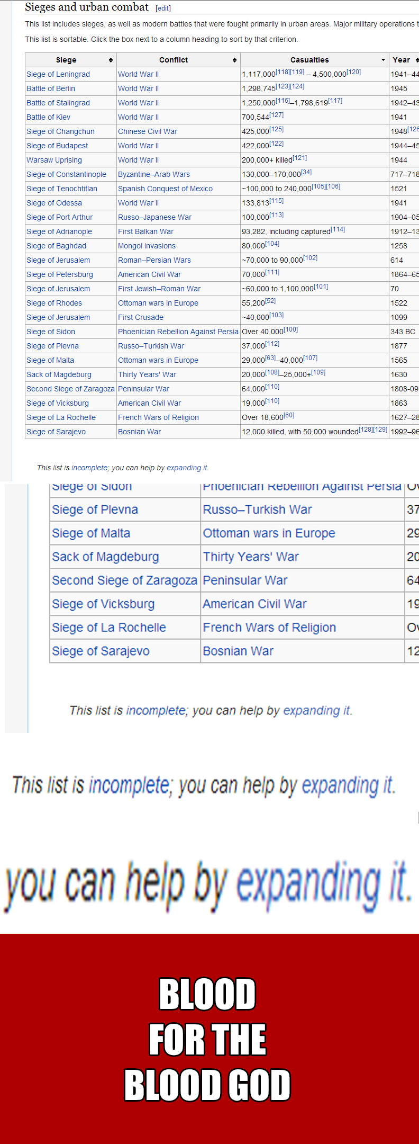Open the Russo–Japanese War link

click(155, 217)
